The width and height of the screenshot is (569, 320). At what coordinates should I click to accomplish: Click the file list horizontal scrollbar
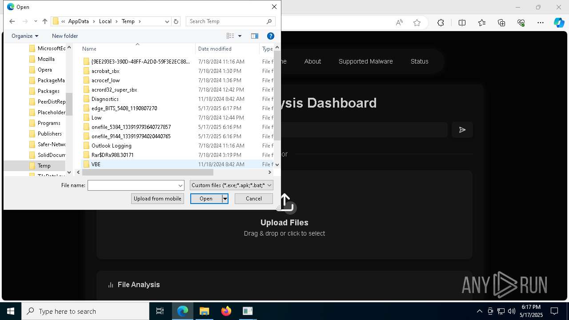coord(148,172)
